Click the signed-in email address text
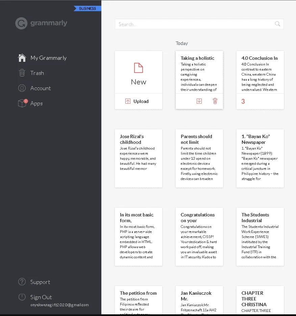 pos(59,305)
